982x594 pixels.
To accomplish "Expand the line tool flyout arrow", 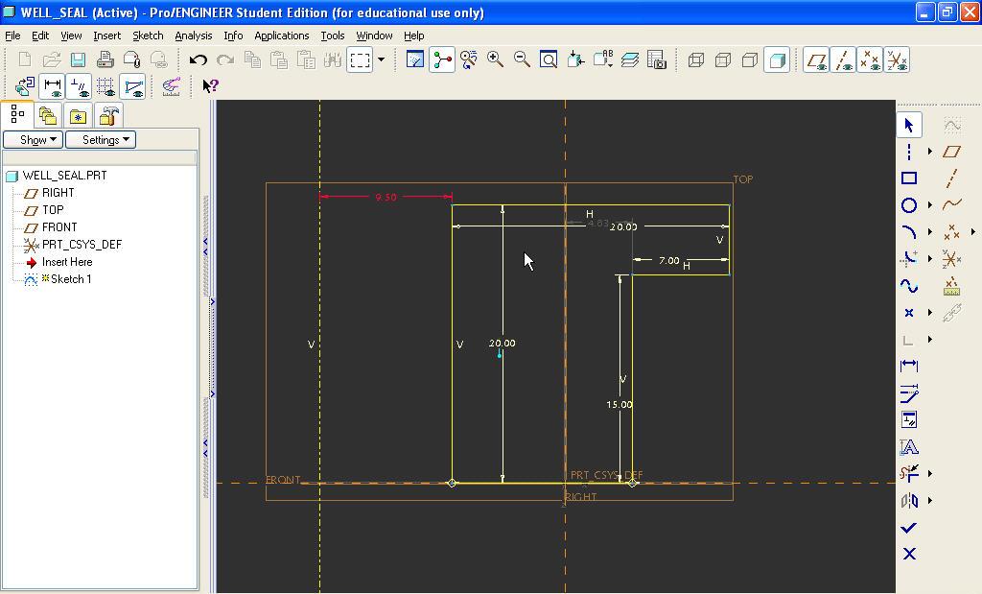I will point(930,151).
